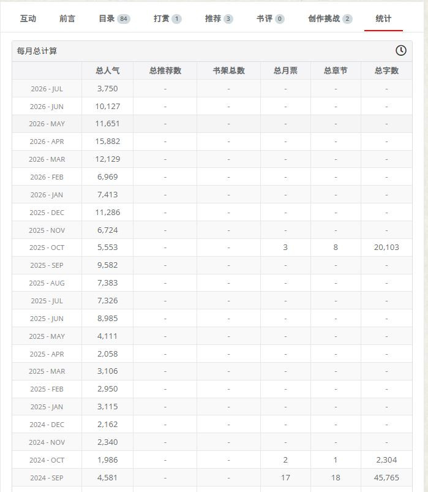Select the 打赏 tab
The width and height of the screenshot is (428, 492).
click(x=167, y=19)
